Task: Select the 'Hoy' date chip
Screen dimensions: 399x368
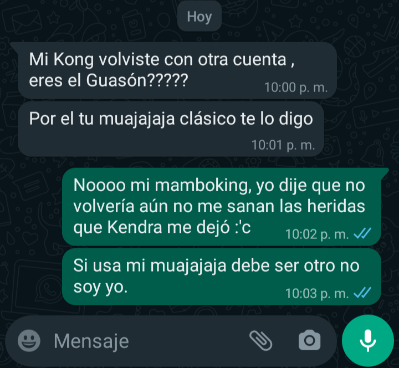Action: [x=199, y=17]
